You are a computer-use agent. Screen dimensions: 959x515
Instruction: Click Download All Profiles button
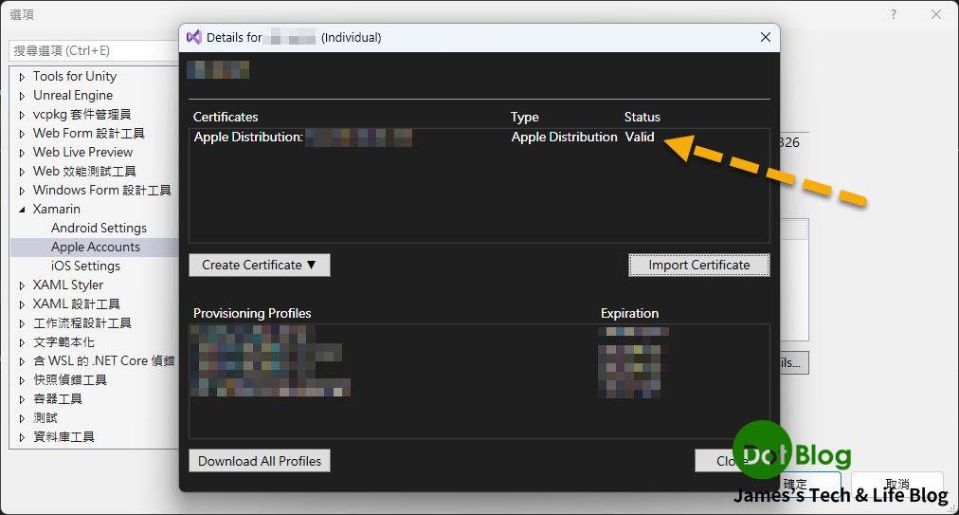coord(259,461)
